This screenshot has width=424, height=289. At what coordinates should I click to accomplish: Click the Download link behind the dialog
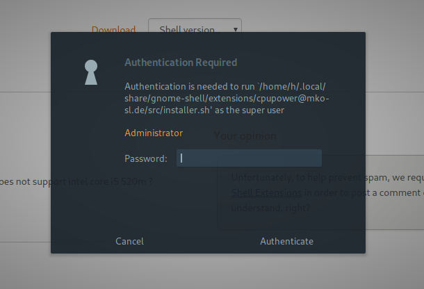click(x=113, y=30)
